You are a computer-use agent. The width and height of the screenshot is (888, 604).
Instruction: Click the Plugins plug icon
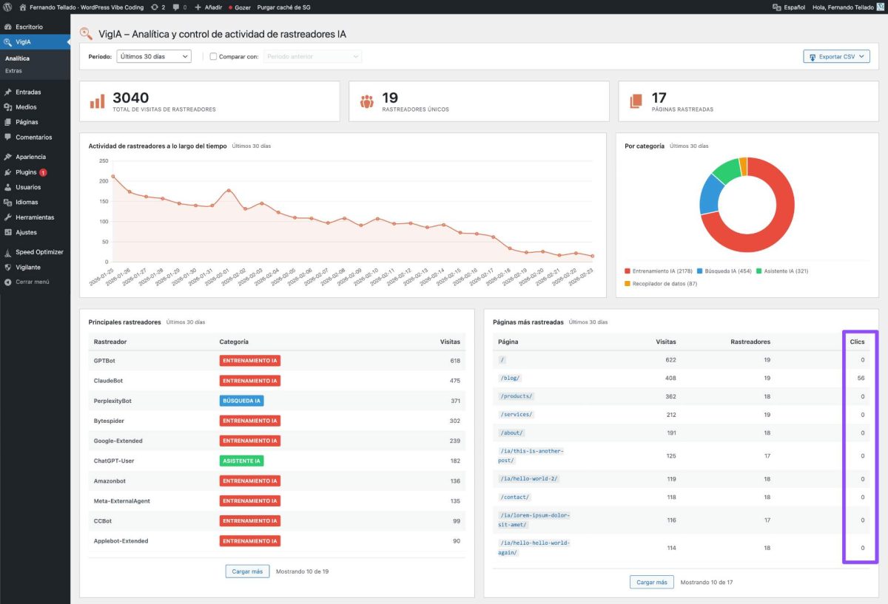[8, 172]
